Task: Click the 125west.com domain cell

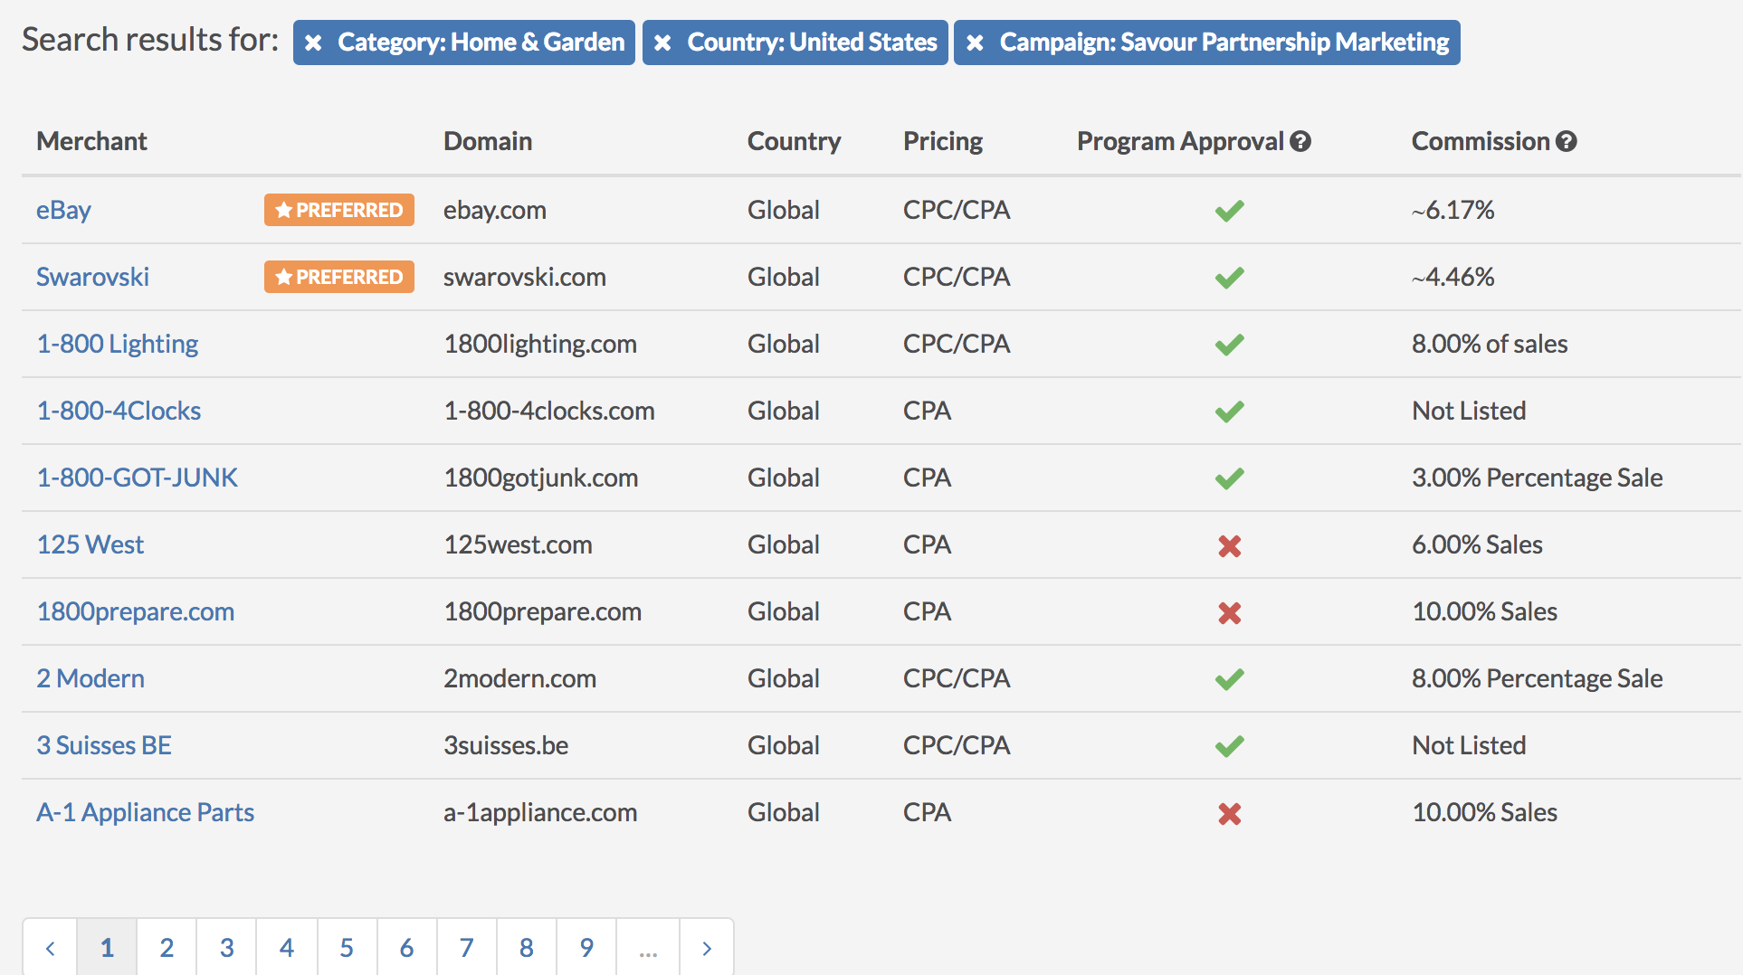Action: tap(518, 544)
